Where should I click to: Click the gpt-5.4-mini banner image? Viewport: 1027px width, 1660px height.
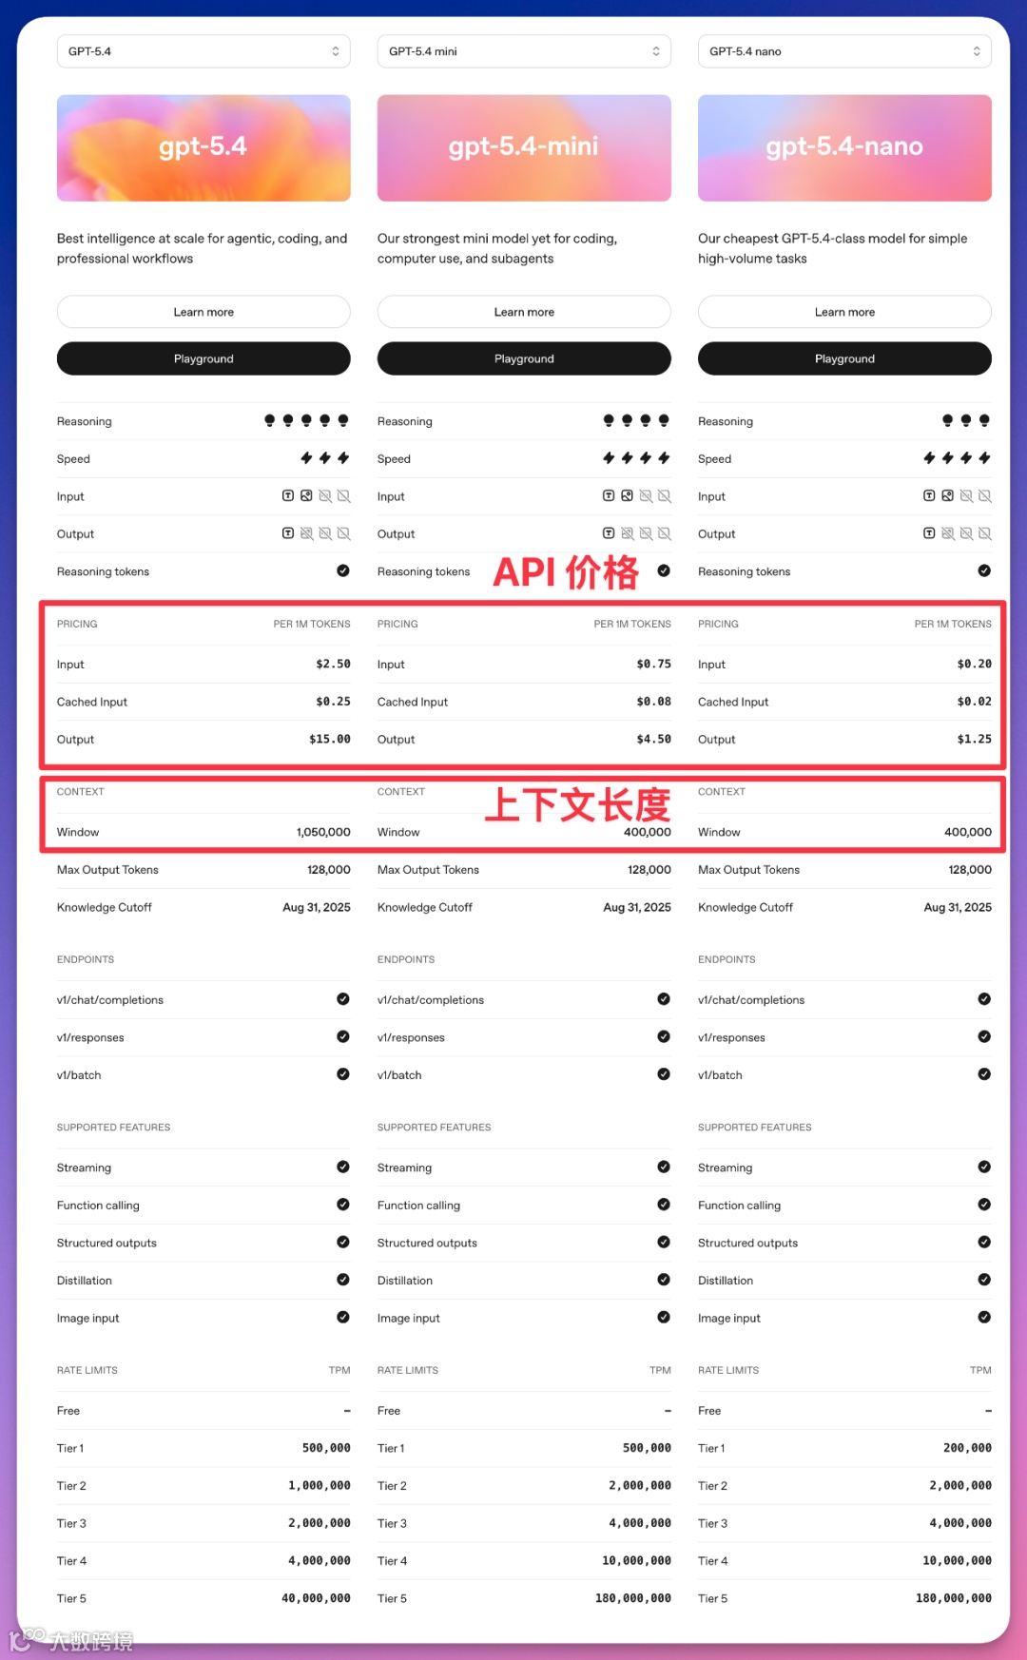pos(524,147)
